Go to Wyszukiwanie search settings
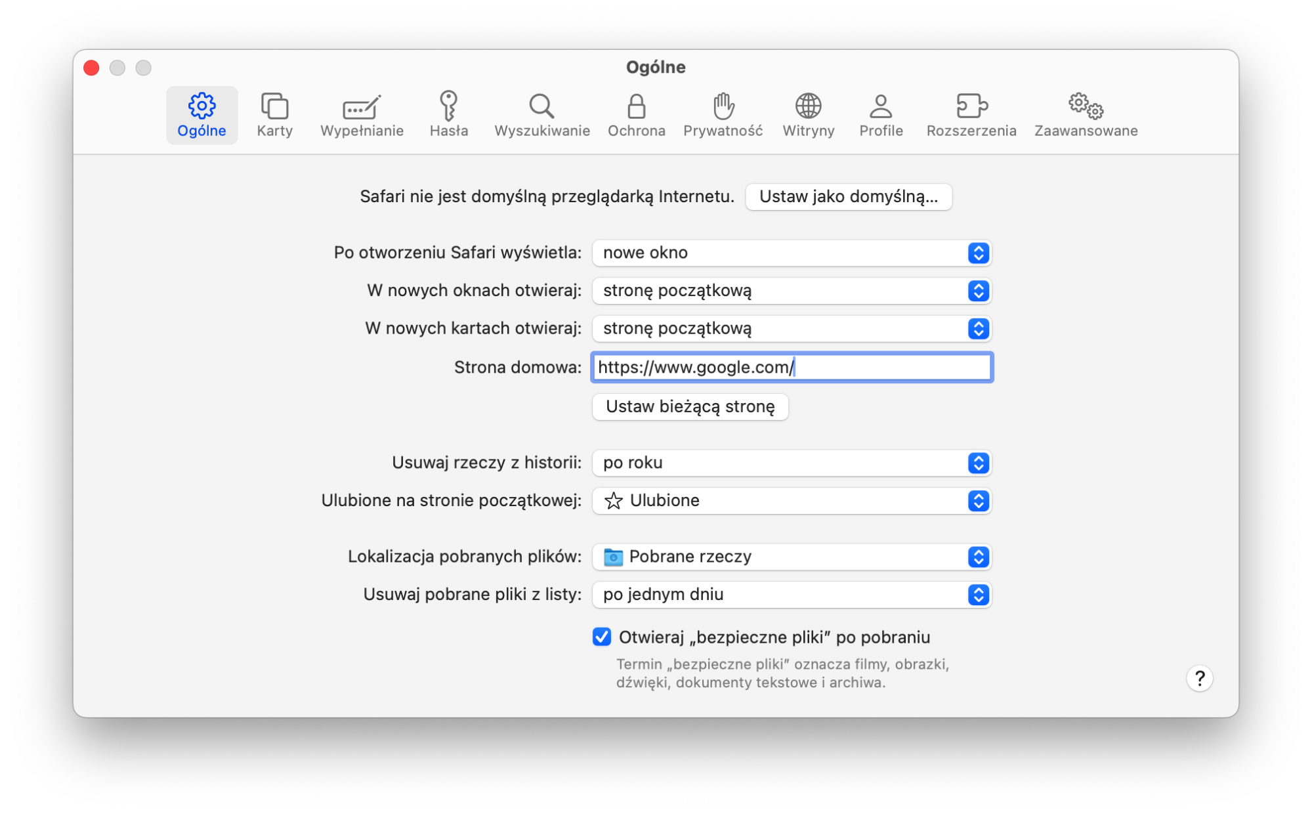This screenshot has width=1312, height=814. coord(542,115)
